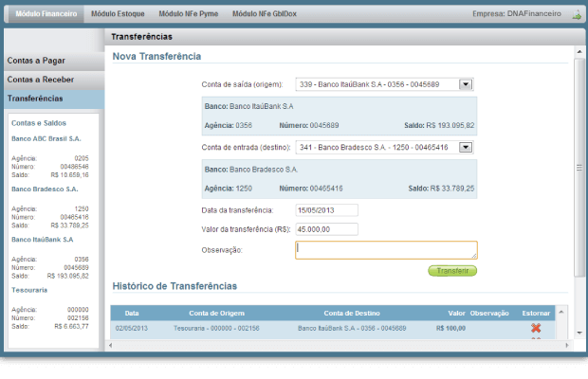Click the Estornar column header
The height and width of the screenshot is (379, 588).
[x=536, y=314]
